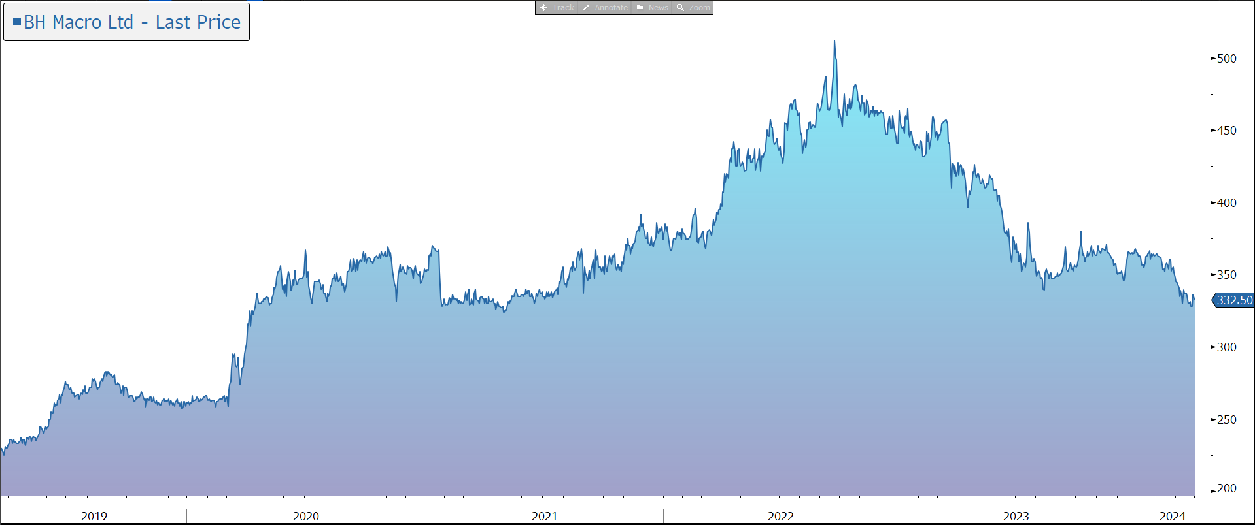
Task: Click the 350 y-axis label
Action: pyautogui.click(x=1227, y=275)
